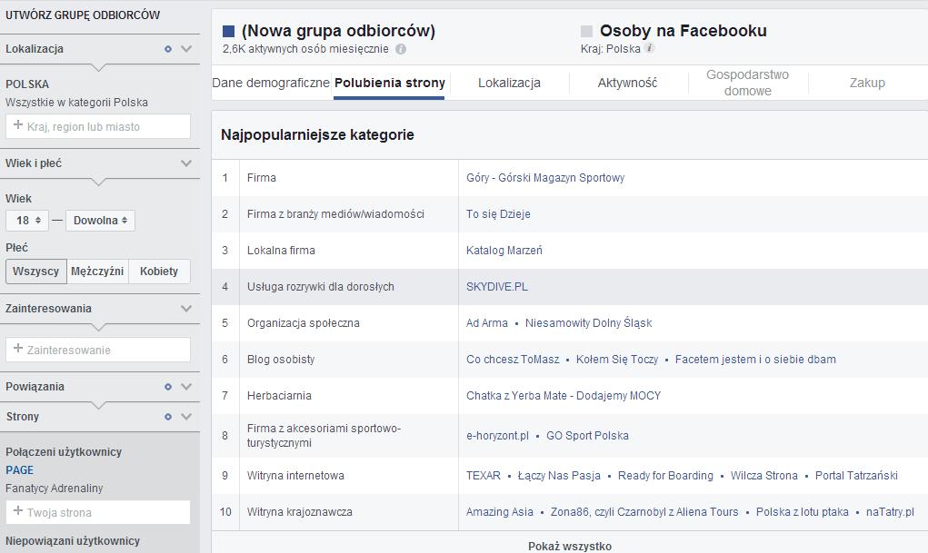Viewport: 928px width, 553px height.
Task: Click Fanatycy Adrenaliny connected page entry
Action: (55, 489)
